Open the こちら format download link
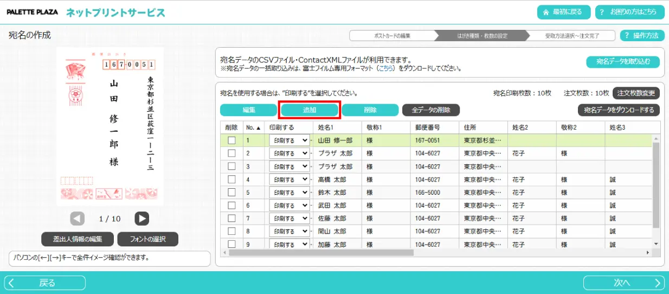Viewport: 669px width, 294px height. coord(385,69)
